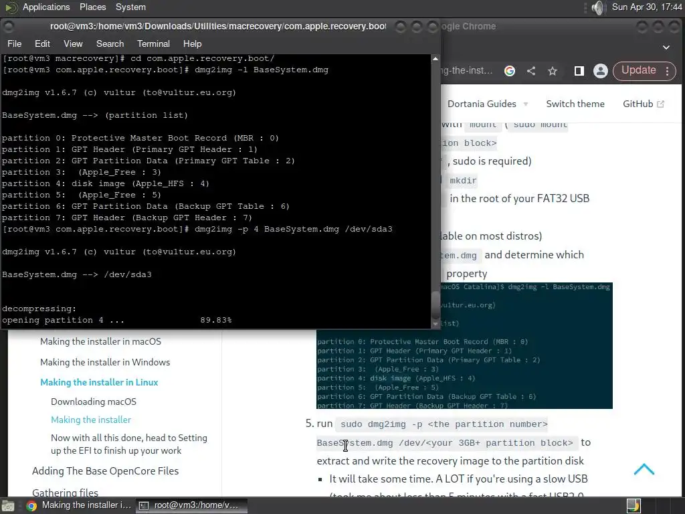The width and height of the screenshot is (685, 514).
Task: Open the Applications menu in top panel
Action: (x=46, y=7)
